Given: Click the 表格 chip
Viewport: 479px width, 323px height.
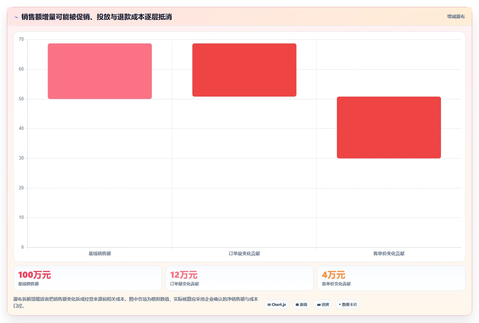Looking at the screenshot, I should click(301, 305).
